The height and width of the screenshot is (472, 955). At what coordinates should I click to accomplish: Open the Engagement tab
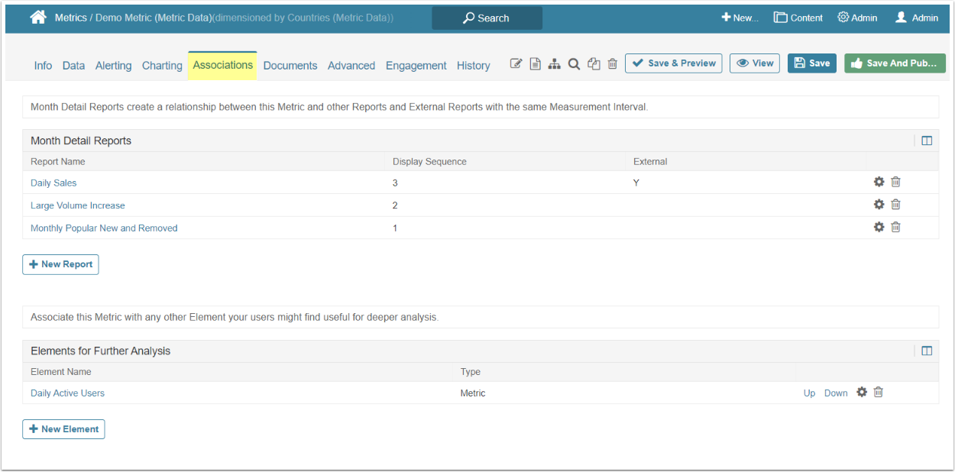click(416, 66)
